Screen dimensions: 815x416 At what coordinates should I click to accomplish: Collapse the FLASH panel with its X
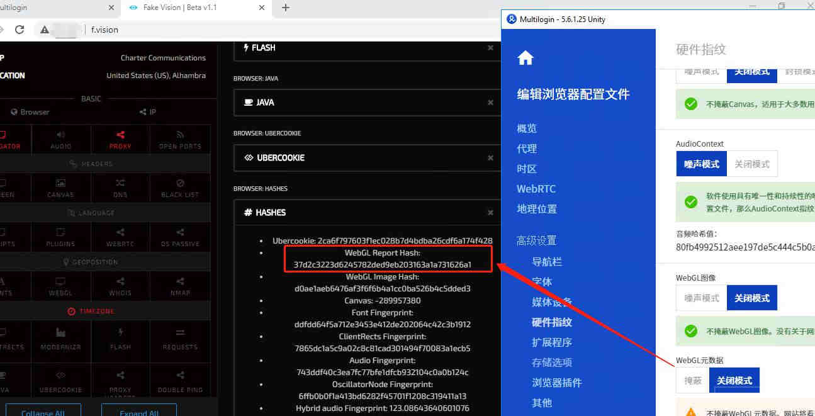coord(490,48)
